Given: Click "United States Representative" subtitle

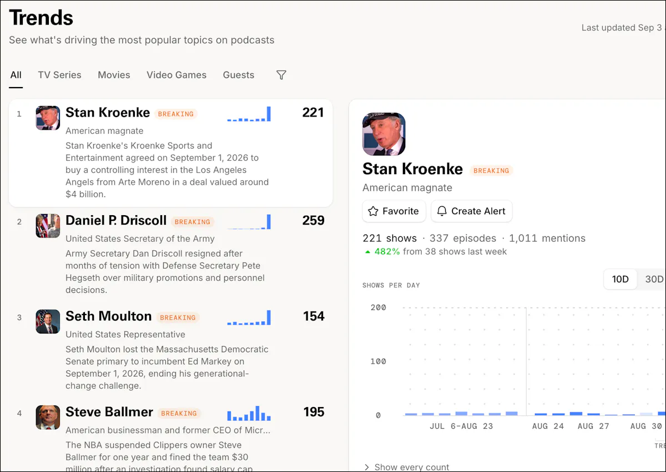Looking at the screenshot, I should 125,335.
